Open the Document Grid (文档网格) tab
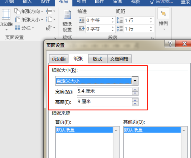The width and height of the screenshot is (191, 158). pyautogui.click(x=119, y=59)
